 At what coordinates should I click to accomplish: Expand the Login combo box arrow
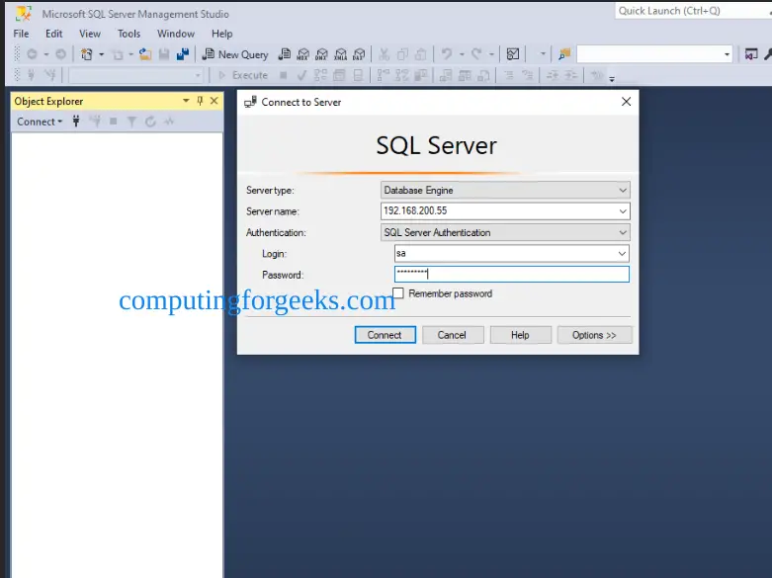622,254
